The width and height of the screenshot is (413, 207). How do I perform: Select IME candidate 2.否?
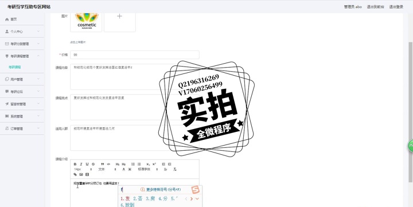(x=138, y=199)
